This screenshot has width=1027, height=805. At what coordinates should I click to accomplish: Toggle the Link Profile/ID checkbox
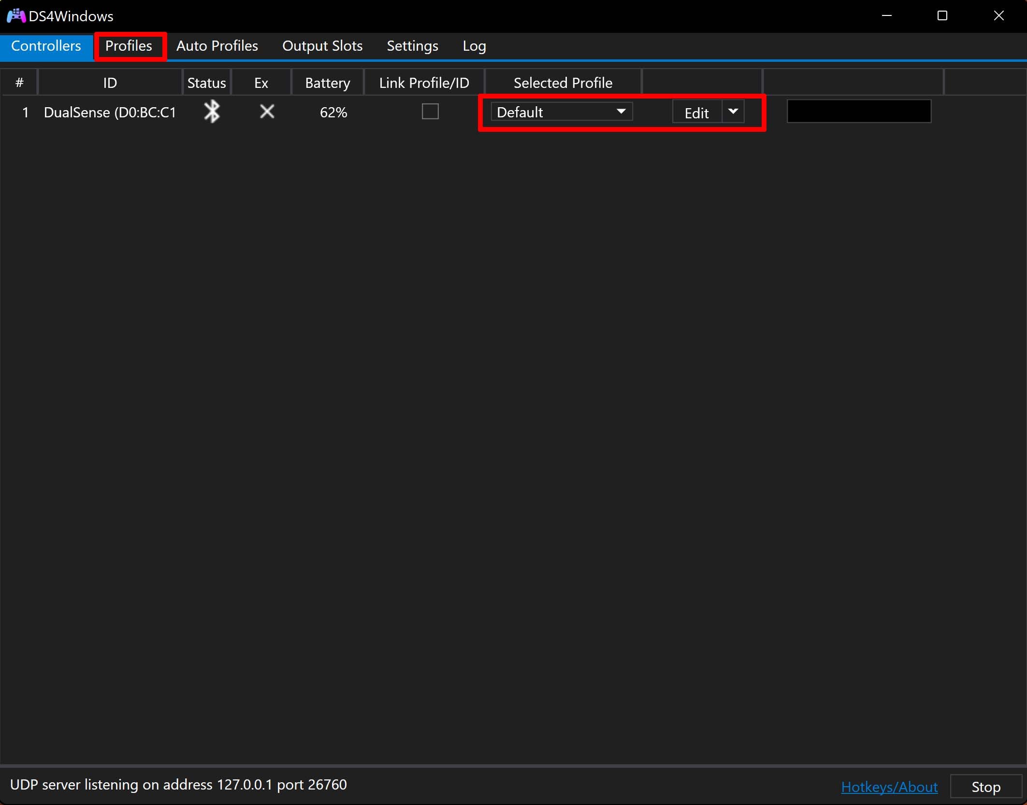(430, 112)
